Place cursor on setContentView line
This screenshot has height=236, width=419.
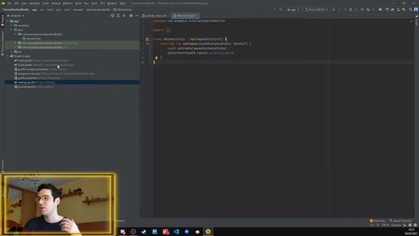pyautogui.click(x=200, y=53)
